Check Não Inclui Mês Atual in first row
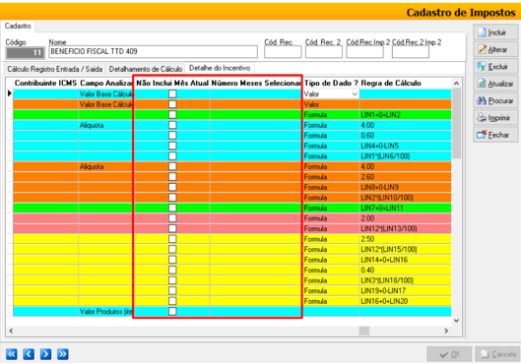The height and width of the screenshot is (364, 521). (x=172, y=93)
